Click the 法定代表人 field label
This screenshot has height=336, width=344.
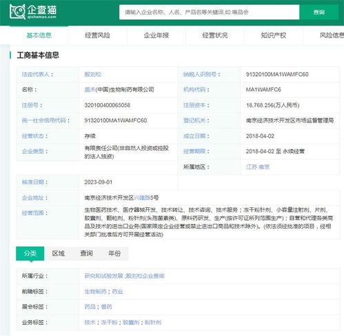(x=36, y=74)
